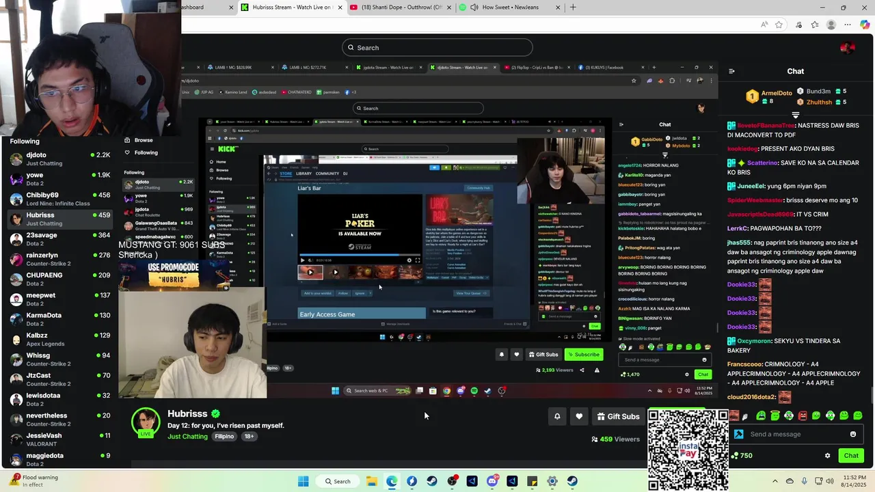
Task: Switch to How Sweet NewJeans tab
Action: click(511, 8)
